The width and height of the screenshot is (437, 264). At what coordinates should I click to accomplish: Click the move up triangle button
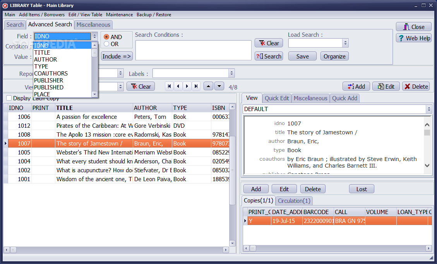[209, 86]
